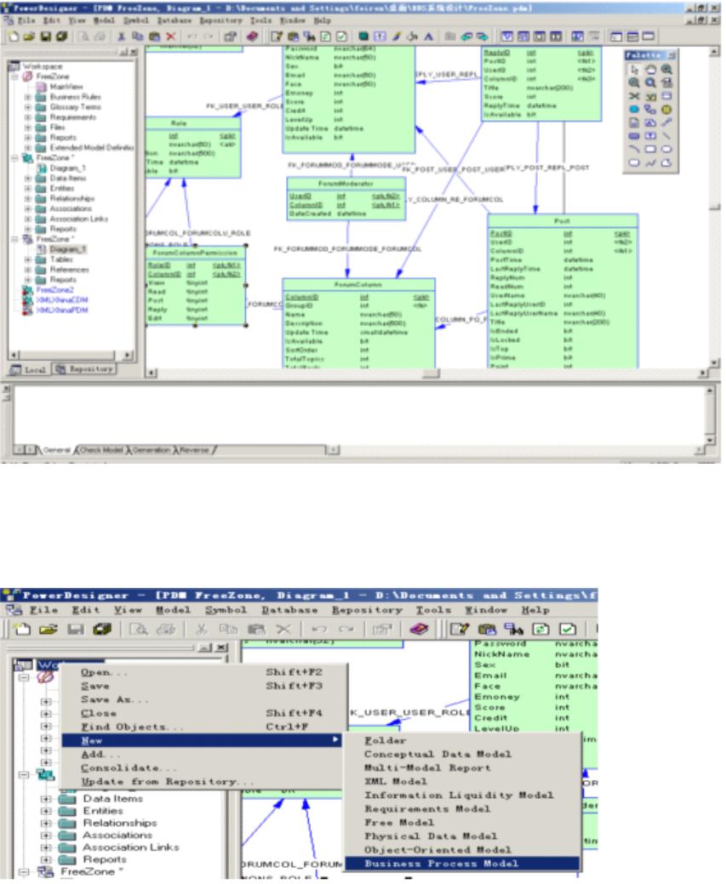
Task: Click ForumModerator table header in upper diagram
Action: (x=346, y=184)
